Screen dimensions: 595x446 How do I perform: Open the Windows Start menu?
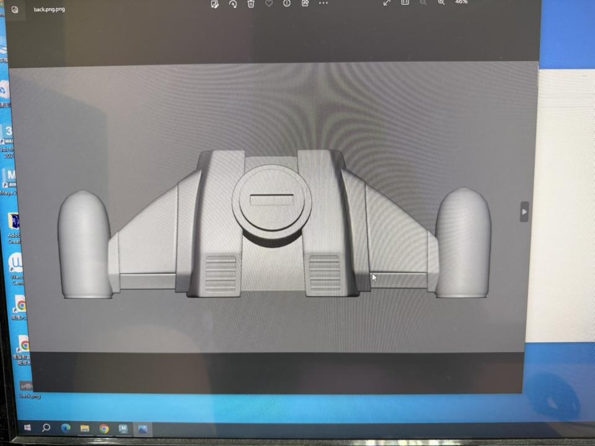pos(27,427)
